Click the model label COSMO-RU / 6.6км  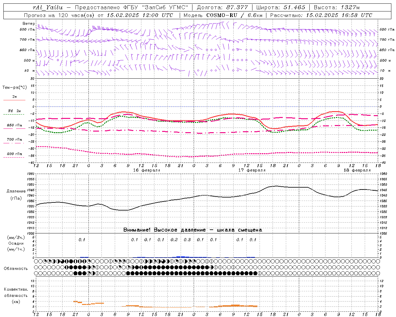(235, 15)
